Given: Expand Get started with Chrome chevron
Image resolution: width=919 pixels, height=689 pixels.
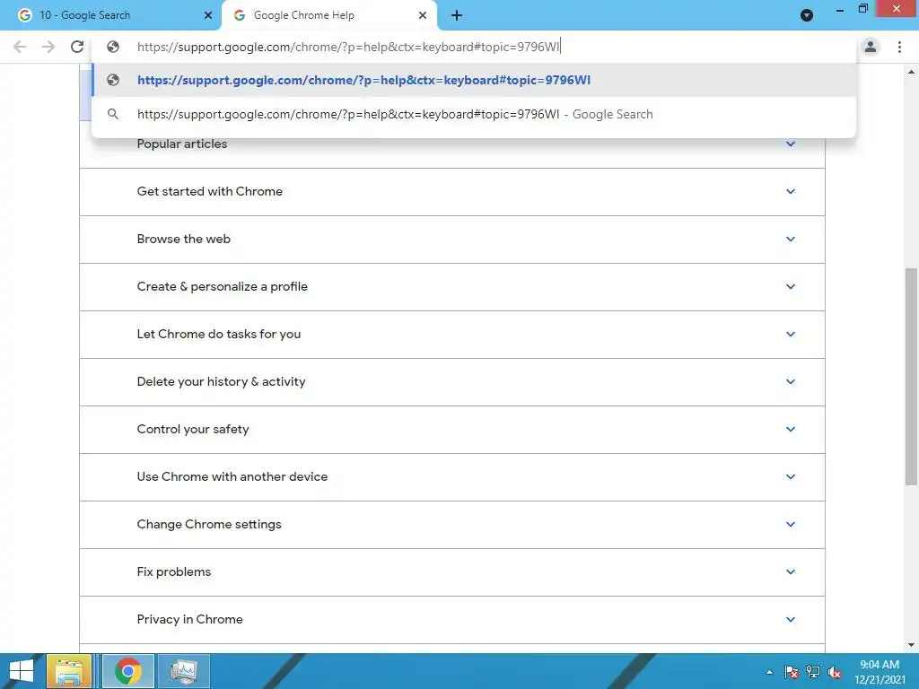Looking at the screenshot, I should tap(790, 192).
